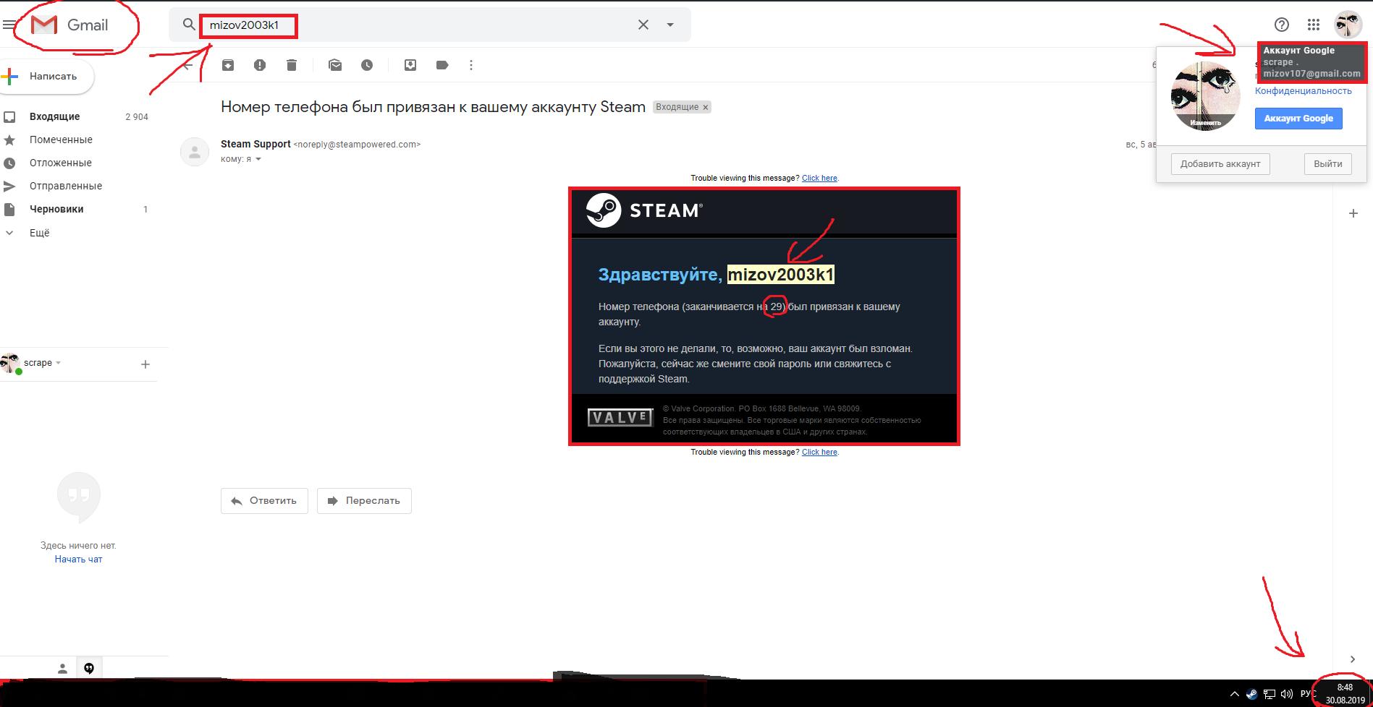
Task: Expand the Ещё section in sidebar
Action: [x=39, y=233]
